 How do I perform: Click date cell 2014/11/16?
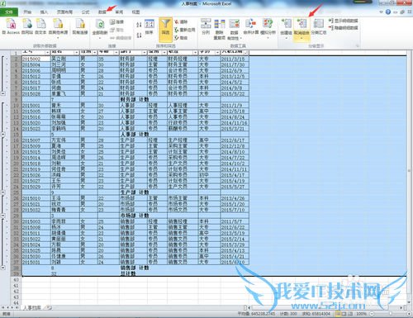pyautogui.click(x=235, y=123)
